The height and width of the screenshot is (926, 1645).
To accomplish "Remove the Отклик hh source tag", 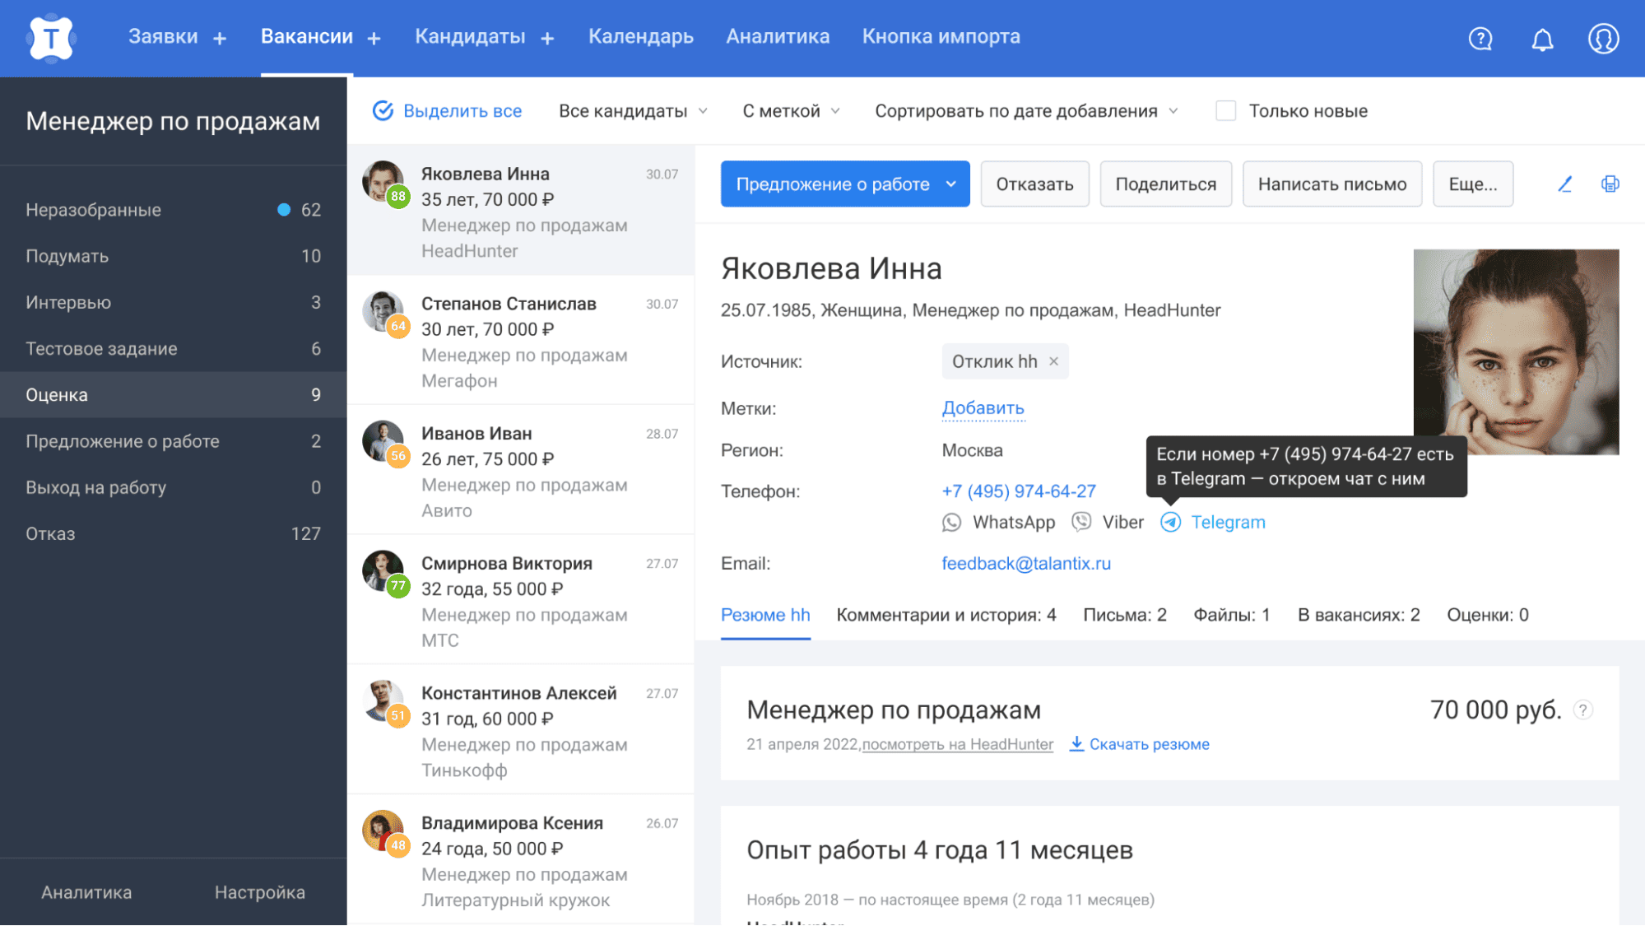I will [x=1053, y=361].
